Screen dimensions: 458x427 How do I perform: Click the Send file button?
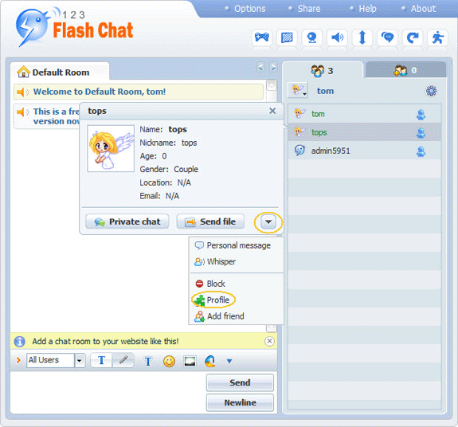[x=210, y=221]
